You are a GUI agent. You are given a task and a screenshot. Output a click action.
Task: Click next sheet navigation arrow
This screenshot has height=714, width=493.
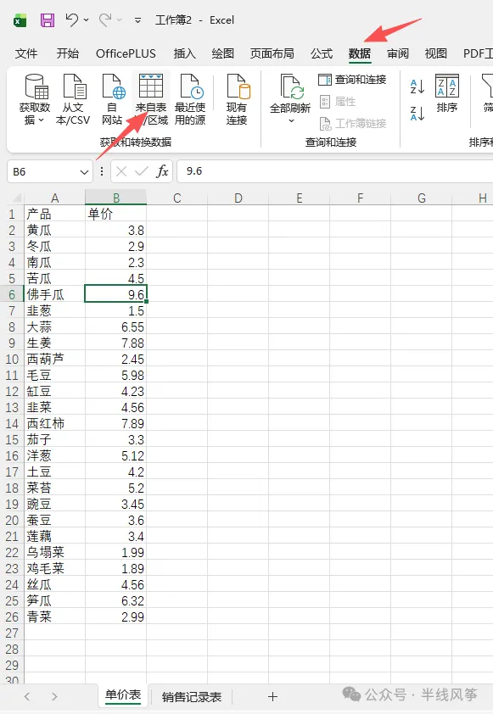(54, 696)
